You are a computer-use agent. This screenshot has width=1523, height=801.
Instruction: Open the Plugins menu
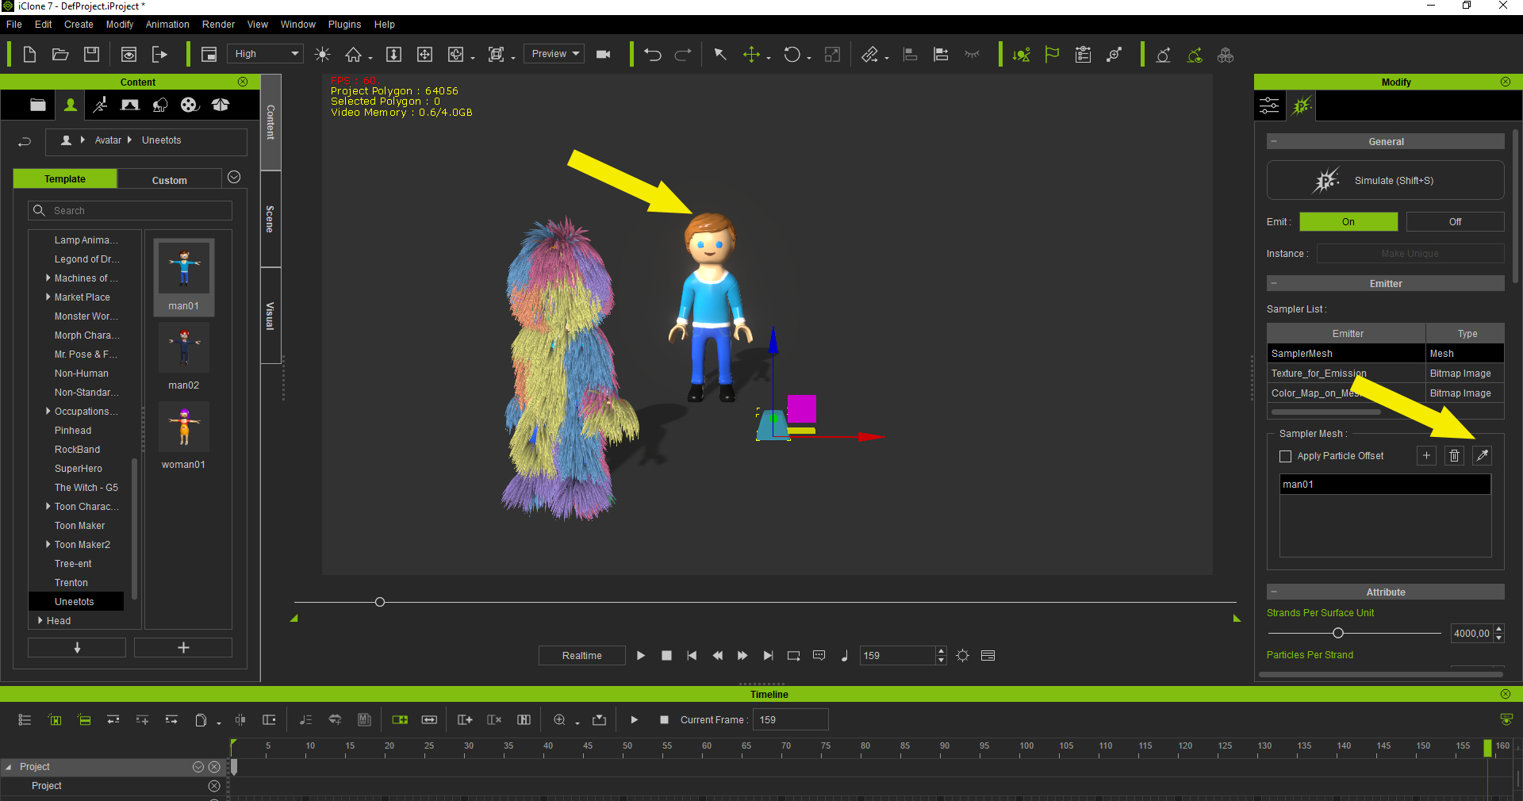[344, 25]
